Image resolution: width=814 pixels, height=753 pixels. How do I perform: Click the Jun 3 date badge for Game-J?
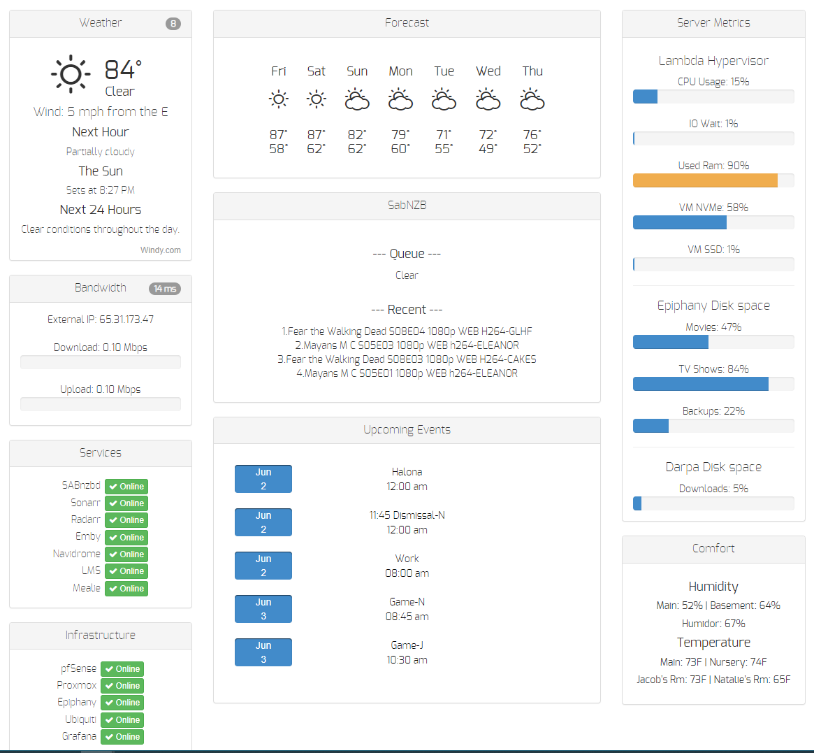coord(263,652)
